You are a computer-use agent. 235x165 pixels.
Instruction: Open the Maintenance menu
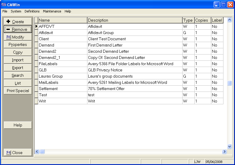(52, 11)
